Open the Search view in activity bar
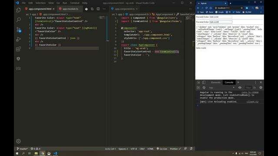Screen dimensions: 278x156 [18, 19]
